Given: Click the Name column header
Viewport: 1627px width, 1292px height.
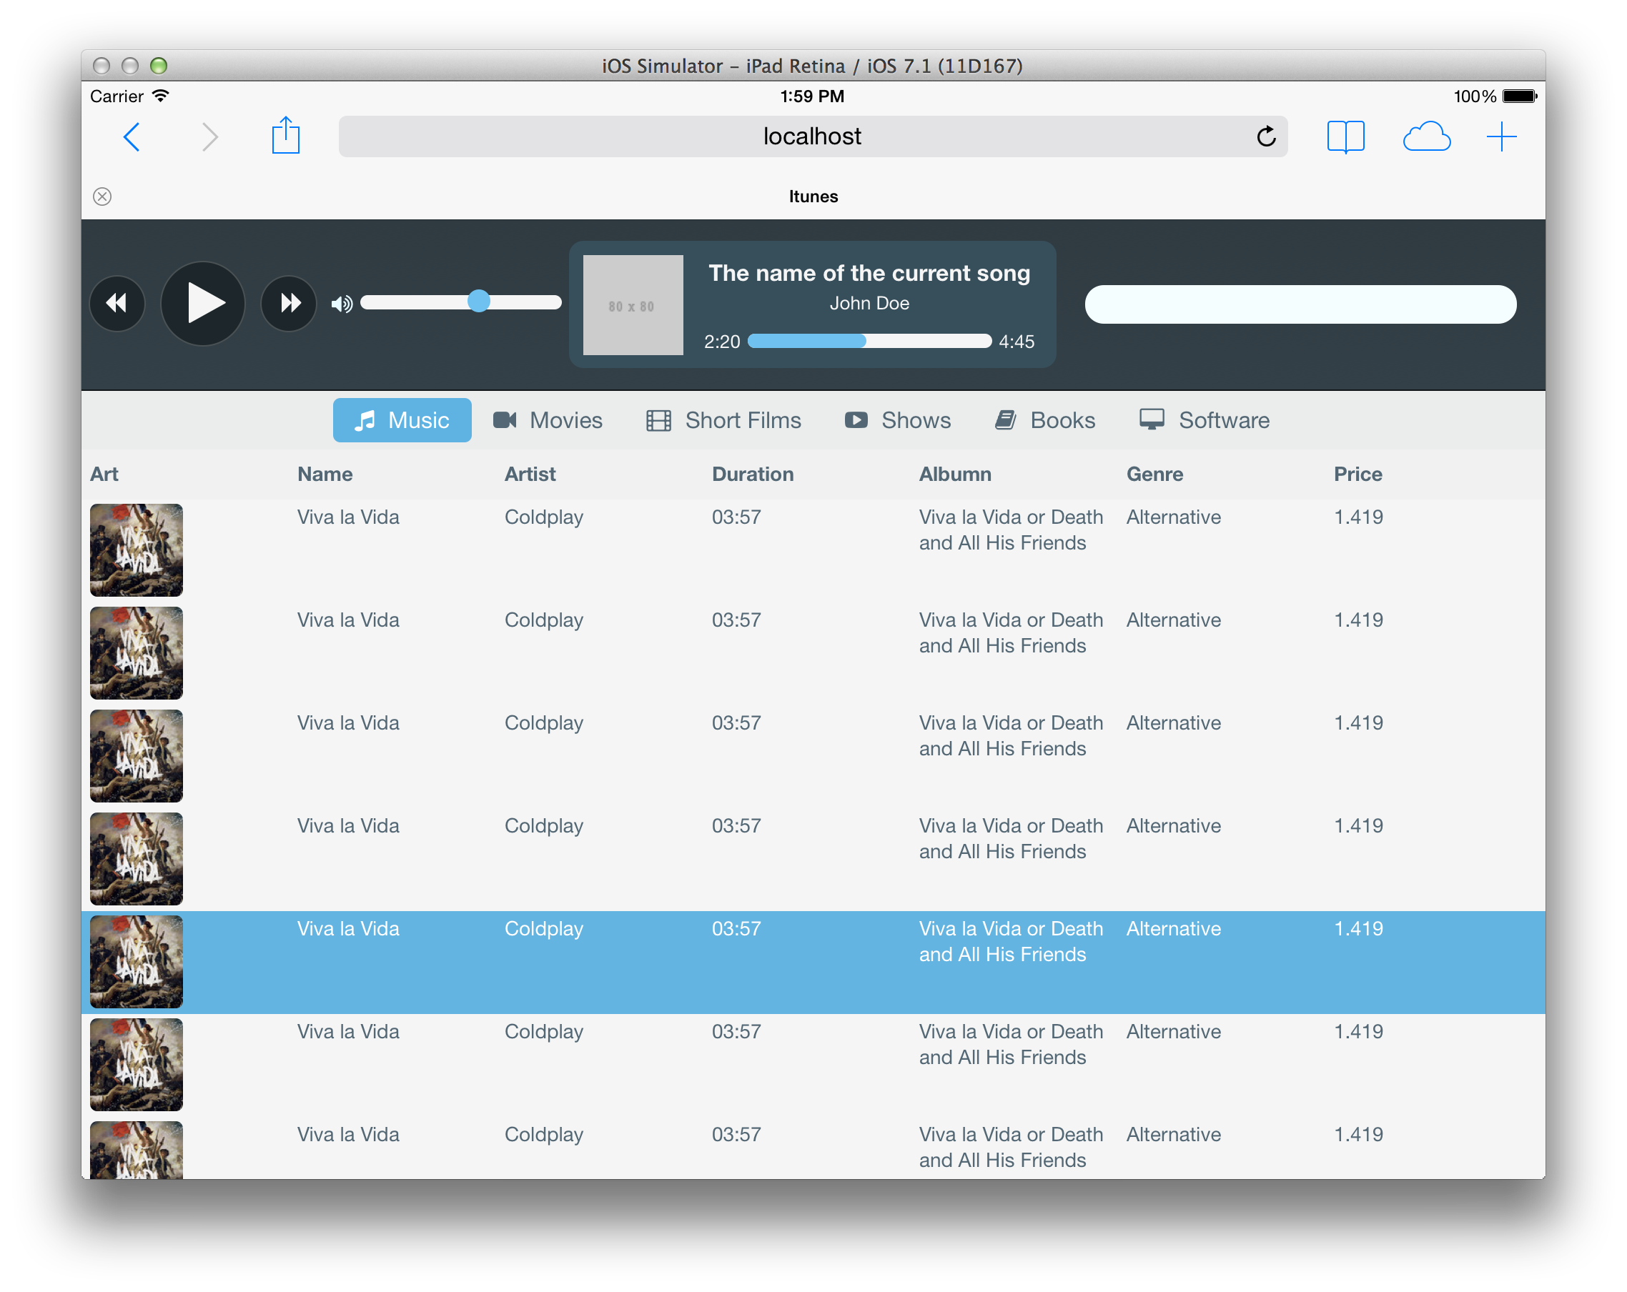Looking at the screenshot, I should pyautogui.click(x=325, y=474).
